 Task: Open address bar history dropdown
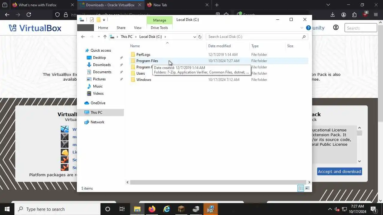click(x=194, y=37)
